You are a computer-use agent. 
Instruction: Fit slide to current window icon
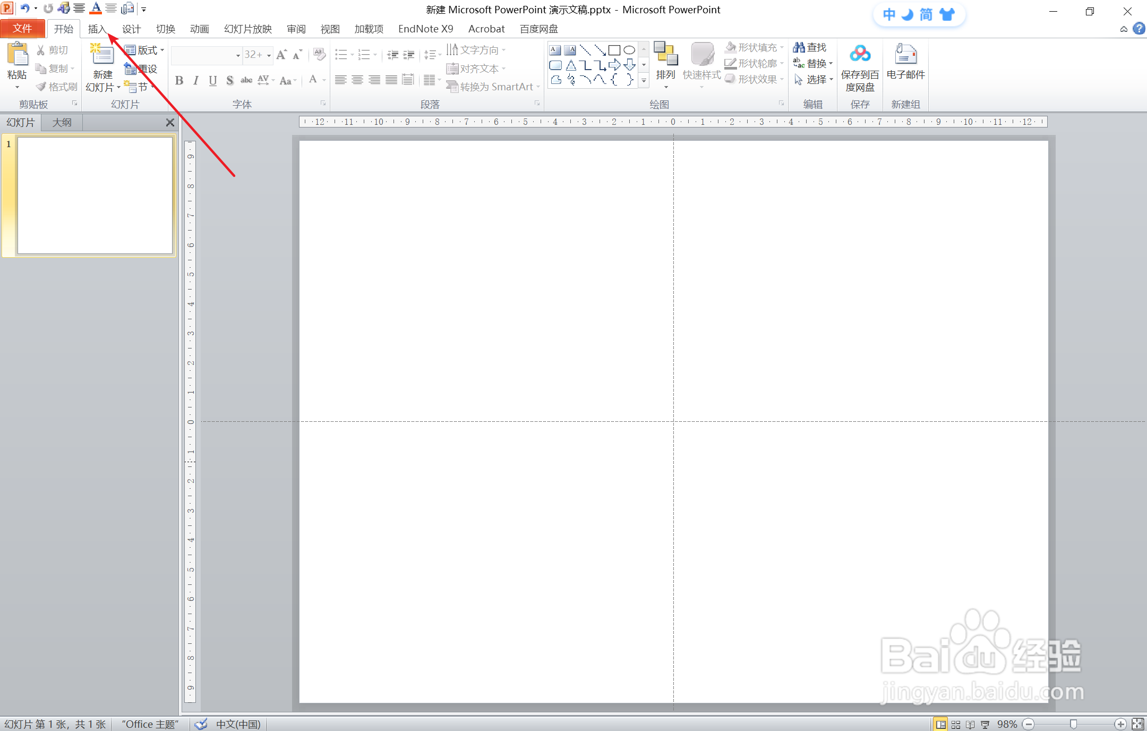point(1138,724)
